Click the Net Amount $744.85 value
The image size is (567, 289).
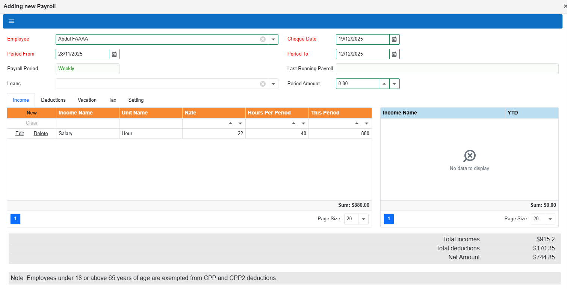(543, 257)
